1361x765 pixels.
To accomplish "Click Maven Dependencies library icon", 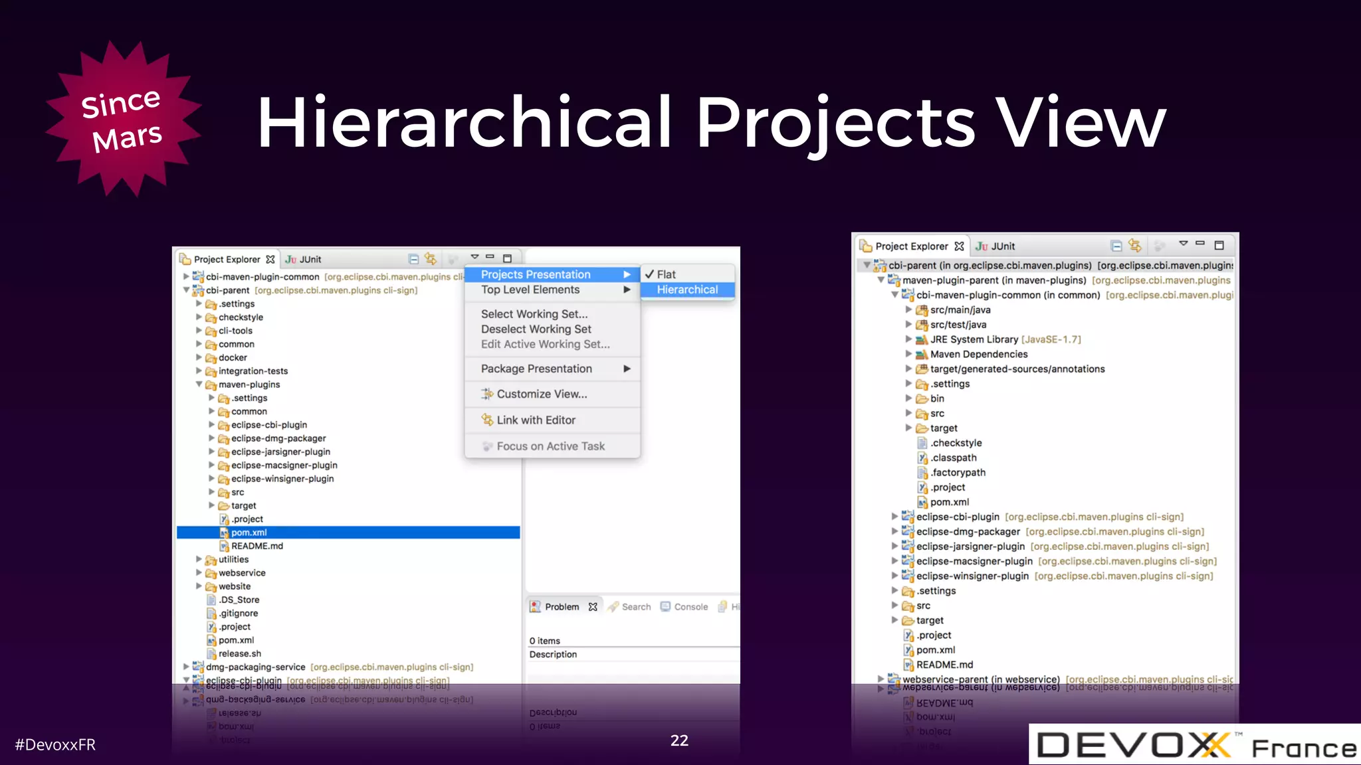I will [x=922, y=355].
